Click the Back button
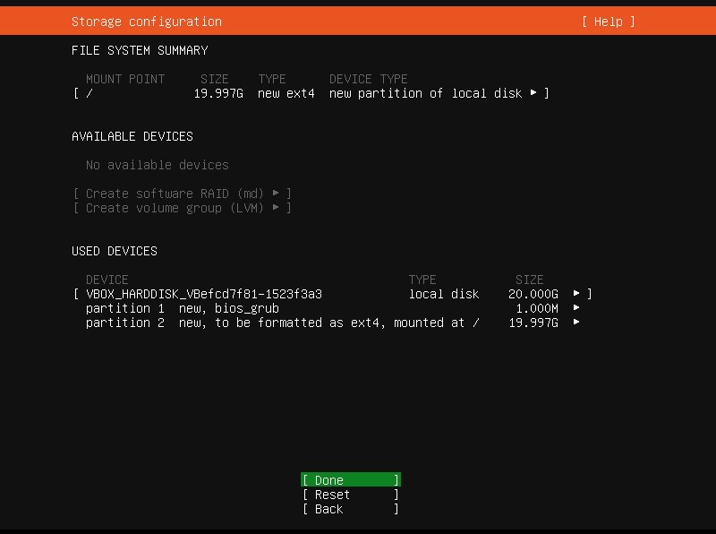 tap(349, 508)
